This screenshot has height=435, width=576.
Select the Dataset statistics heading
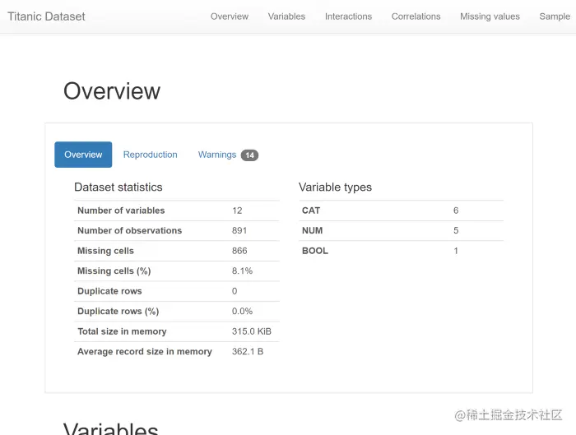pyautogui.click(x=118, y=187)
